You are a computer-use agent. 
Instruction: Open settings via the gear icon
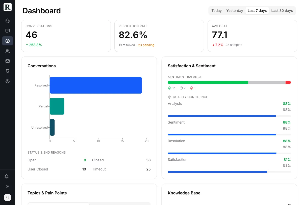click(7, 81)
